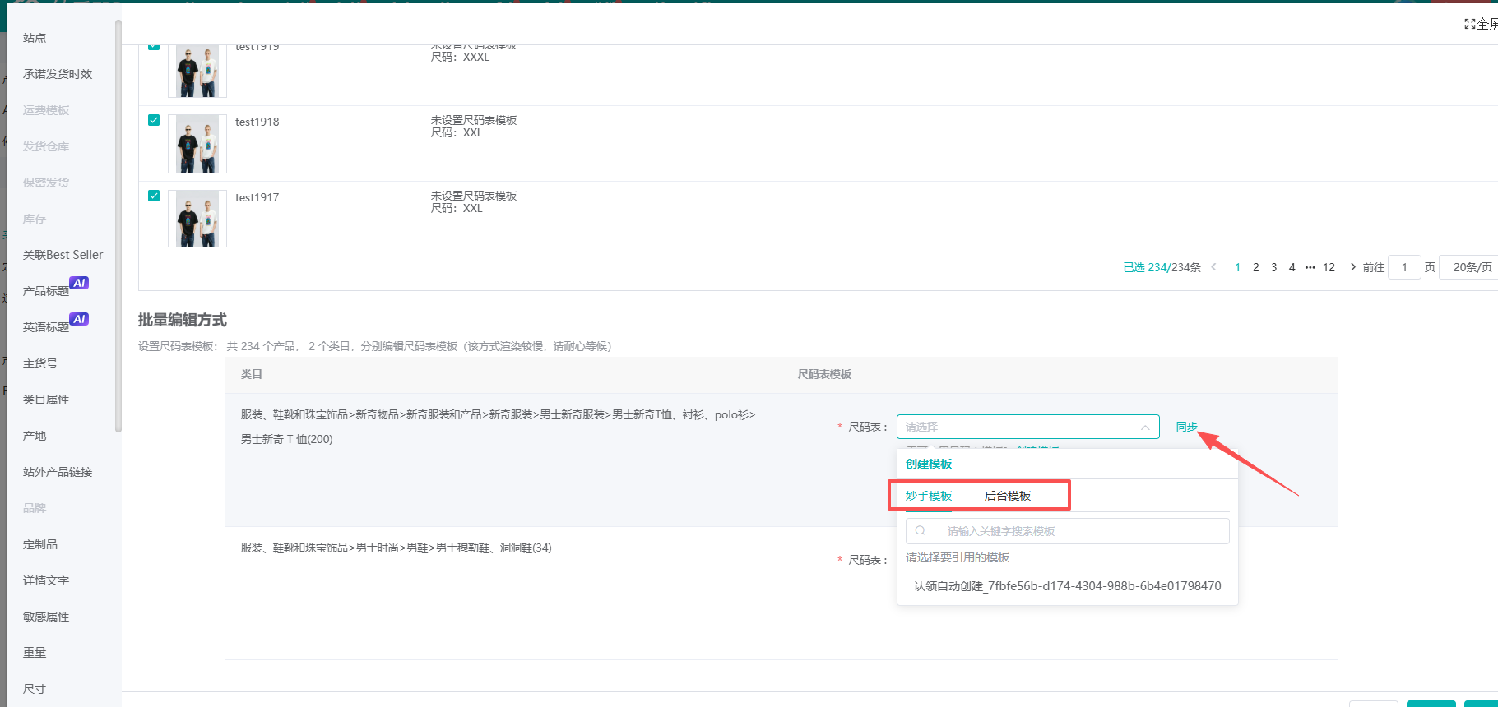Click the fullscreen icon at top right

coord(1469,24)
